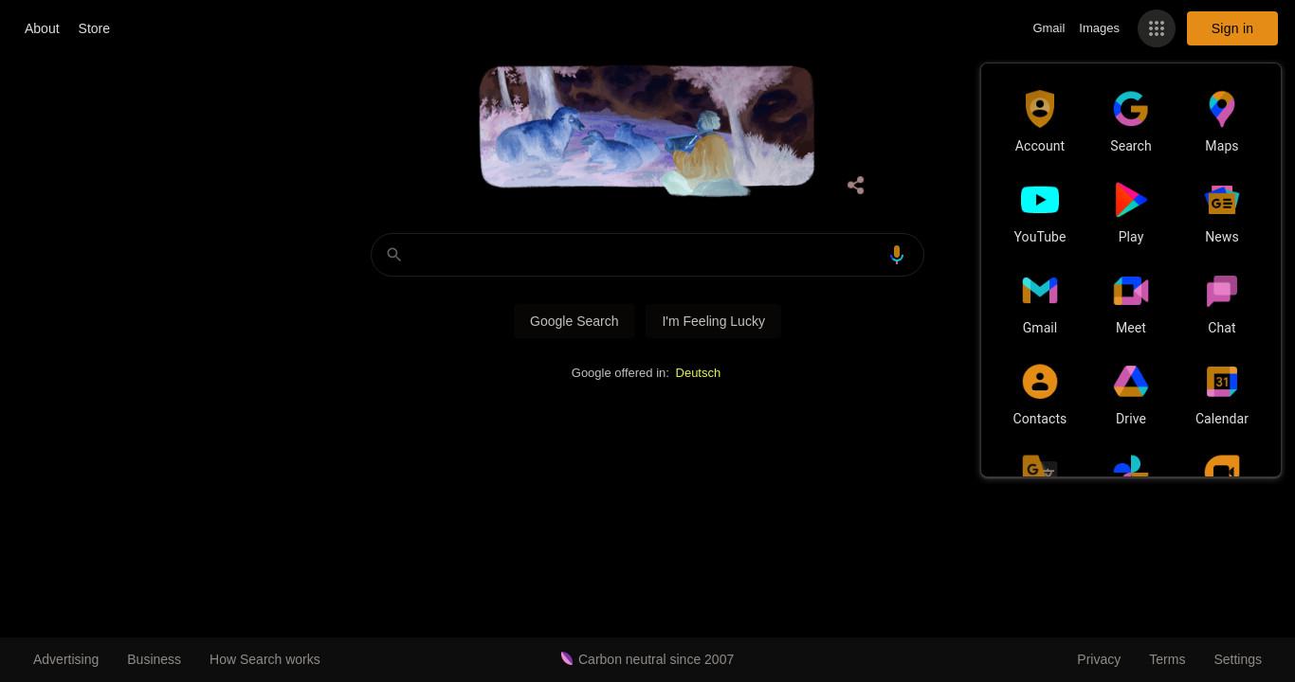
Task: Open the Contacts app icon
Action: tap(1040, 382)
